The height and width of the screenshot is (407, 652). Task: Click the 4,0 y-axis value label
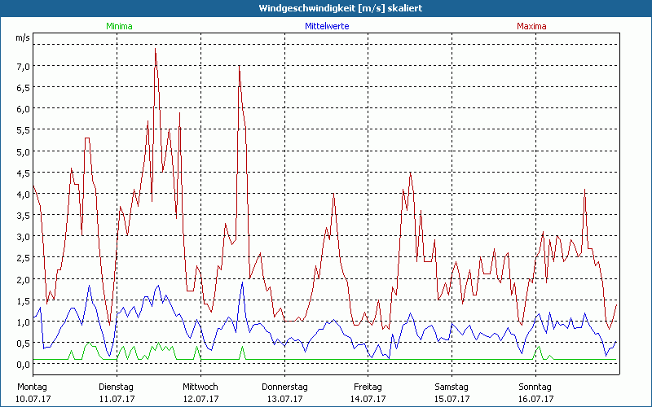pyautogui.click(x=23, y=194)
